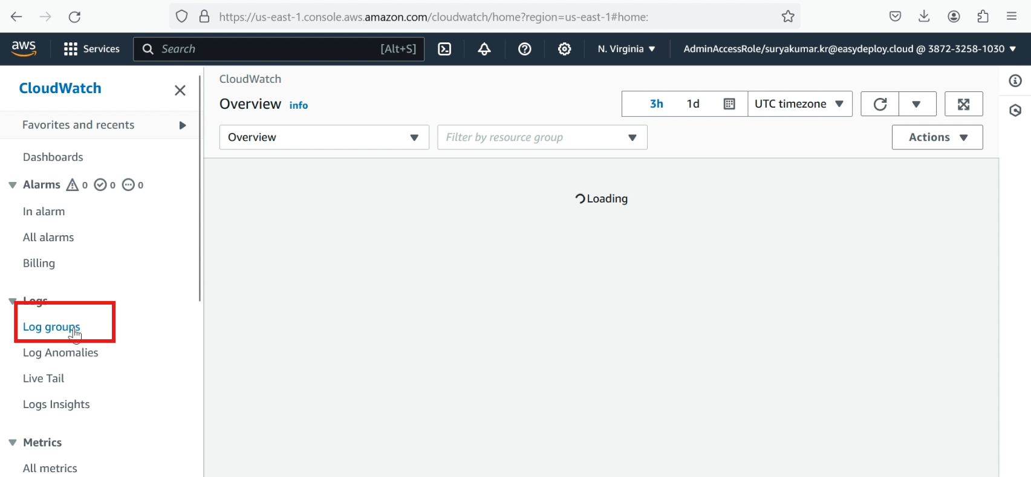Click the padlock site security icon
Screen dimensions: 1031x477
coord(204,16)
